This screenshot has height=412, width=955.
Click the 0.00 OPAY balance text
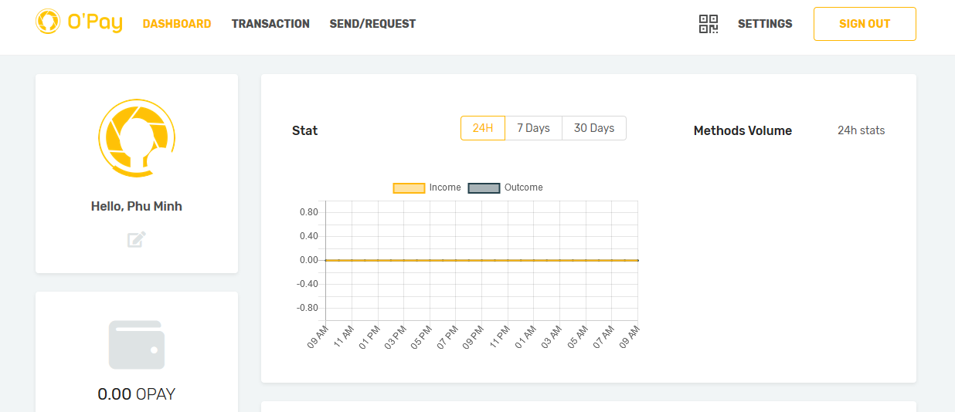pos(137,394)
